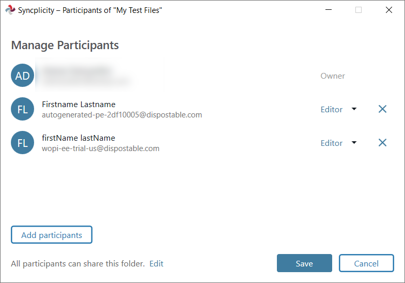The image size is (405, 283).
Task: Click the Add participants button
Action: 52,235
